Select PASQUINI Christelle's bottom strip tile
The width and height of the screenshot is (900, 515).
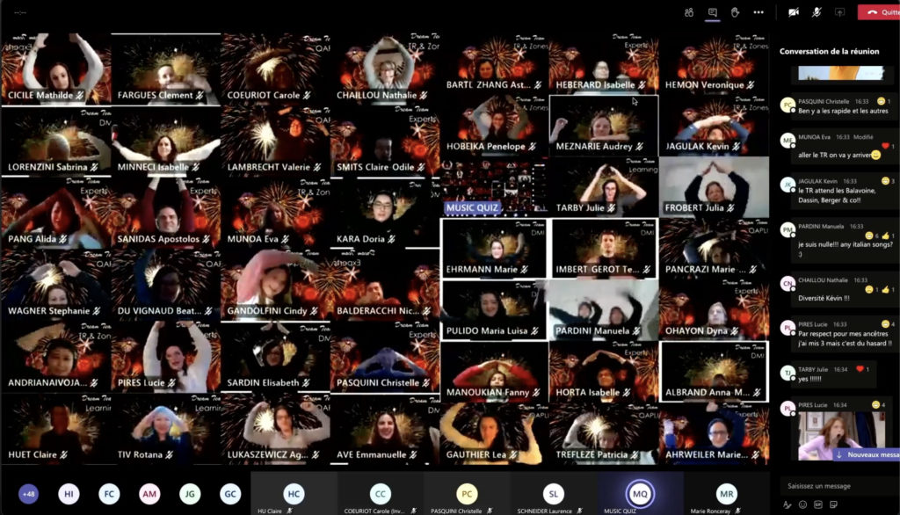coord(468,494)
